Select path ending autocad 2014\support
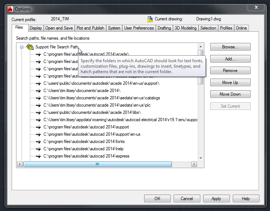Viewport: 270px width, 211px height. [86, 127]
